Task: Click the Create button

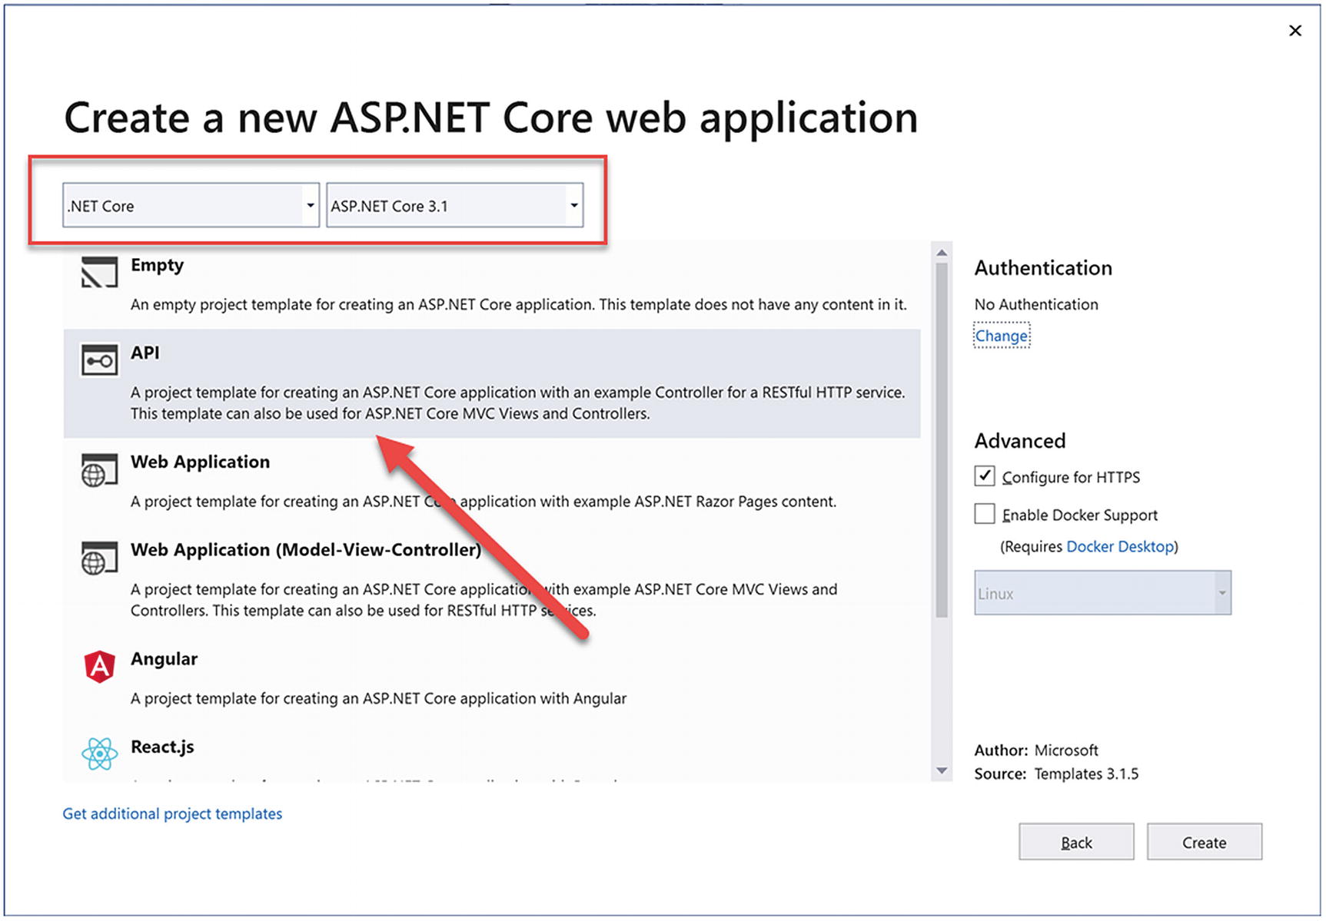Action: 1205,842
